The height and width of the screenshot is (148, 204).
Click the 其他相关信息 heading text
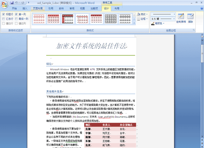tap(54, 91)
